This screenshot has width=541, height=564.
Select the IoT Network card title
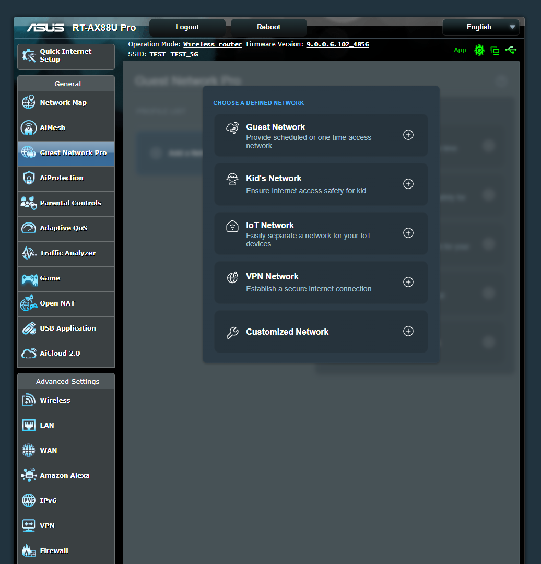click(x=270, y=225)
